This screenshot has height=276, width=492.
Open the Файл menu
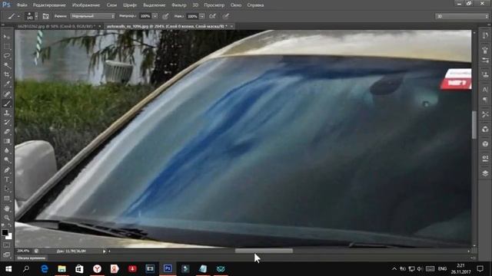(x=22, y=5)
